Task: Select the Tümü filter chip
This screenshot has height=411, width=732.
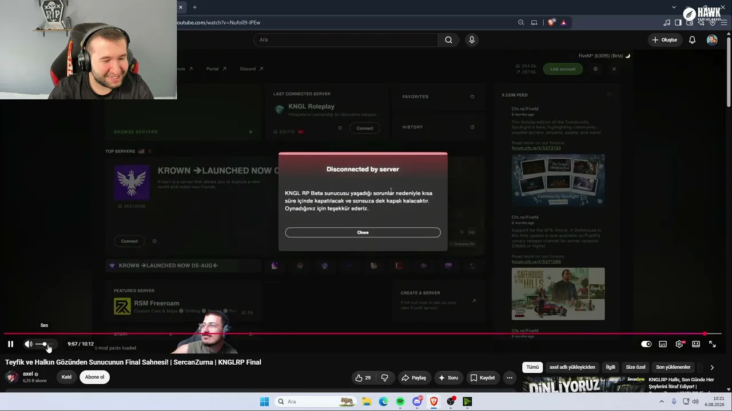Action: click(532, 367)
